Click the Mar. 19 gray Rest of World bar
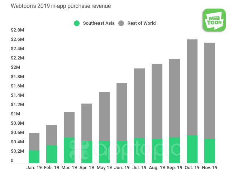233x172 pixels. click(x=69, y=125)
